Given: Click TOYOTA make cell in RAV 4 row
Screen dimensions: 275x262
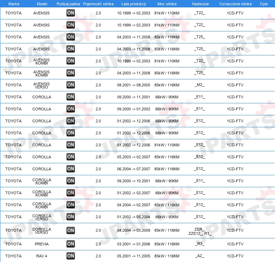Looking at the screenshot, I should pyautogui.click(x=13, y=256).
